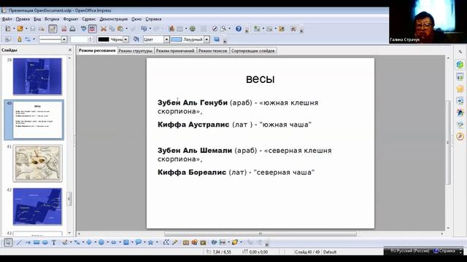Choose the Line drawing tool

point(20,242)
